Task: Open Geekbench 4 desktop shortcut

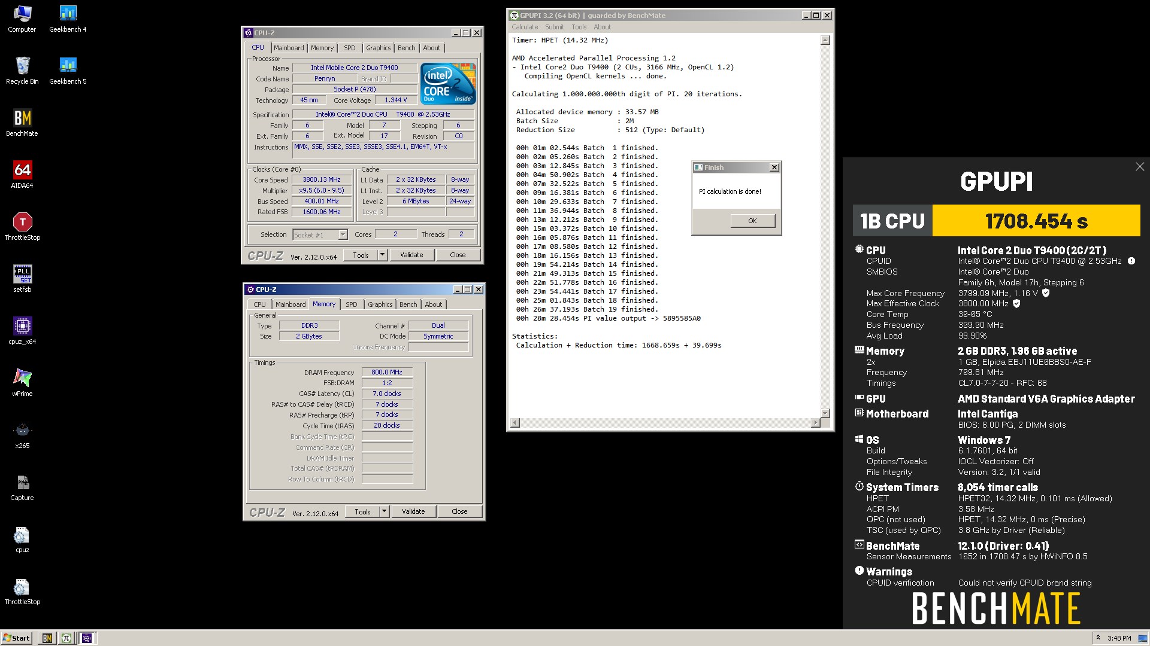Action: pyautogui.click(x=68, y=19)
